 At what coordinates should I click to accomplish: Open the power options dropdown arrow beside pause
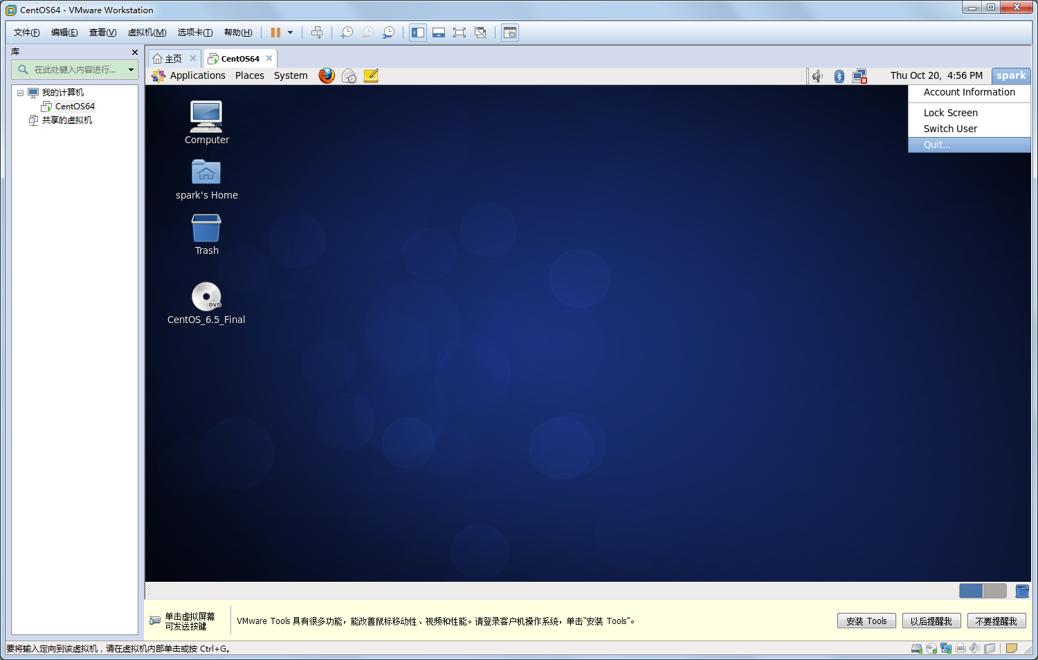tap(290, 33)
